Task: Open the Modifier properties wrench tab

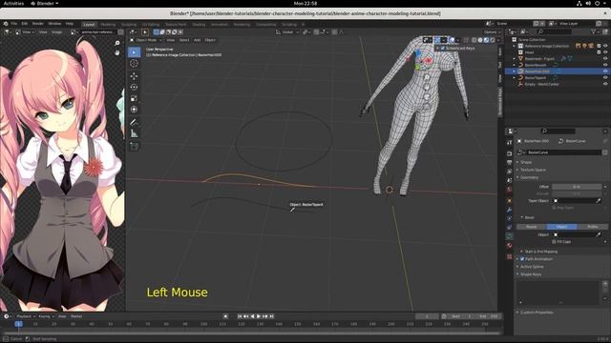Action: click(509, 210)
